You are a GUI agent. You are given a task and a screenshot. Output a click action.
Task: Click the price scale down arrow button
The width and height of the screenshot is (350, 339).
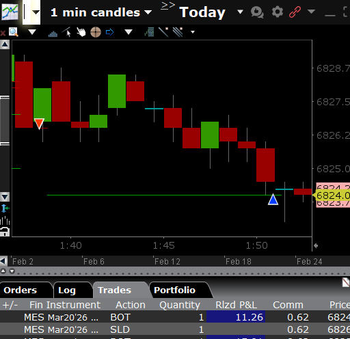(5, 197)
